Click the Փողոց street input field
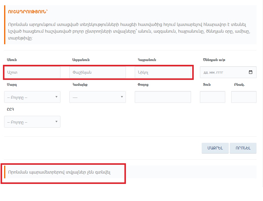This screenshot has height=201, width=263. coord(163,97)
